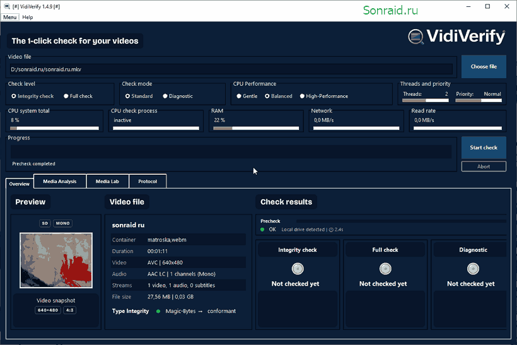Image resolution: width=517 pixels, height=345 pixels.
Task: Click the video snapshot preview thumbnail
Action: click(55, 260)
